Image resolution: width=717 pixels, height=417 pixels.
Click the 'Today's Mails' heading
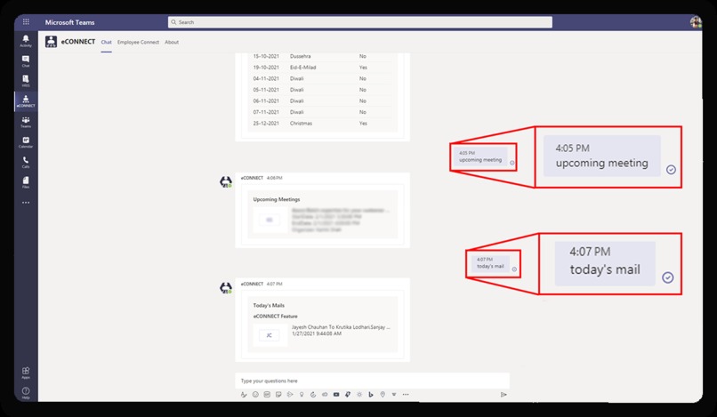[x=269, y=305]
